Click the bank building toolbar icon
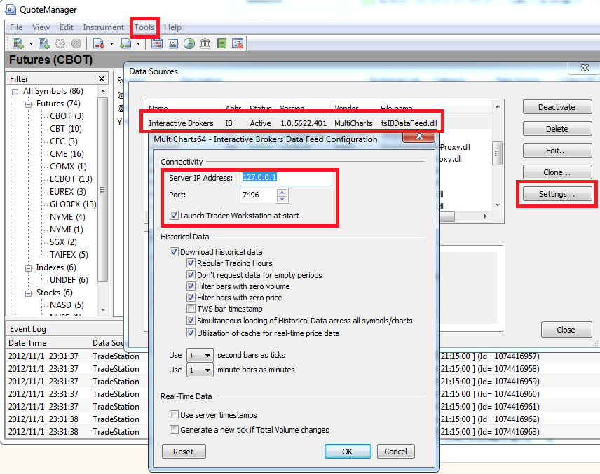The height and width of the screenshot is (474, 600). [205, 43]
